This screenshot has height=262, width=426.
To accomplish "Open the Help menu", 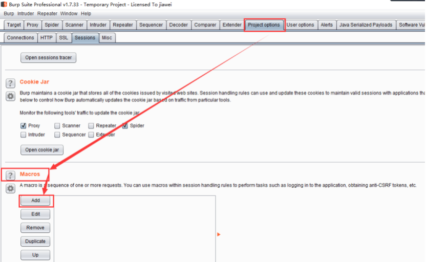I will point(86,14).
